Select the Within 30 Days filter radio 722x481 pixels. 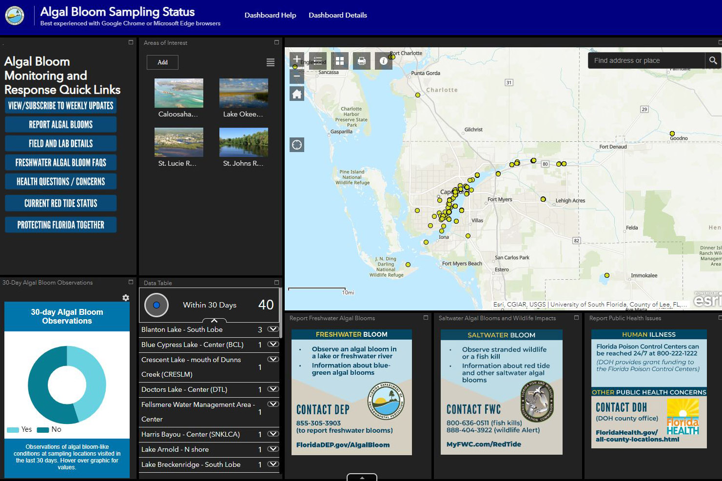[156, 305]
